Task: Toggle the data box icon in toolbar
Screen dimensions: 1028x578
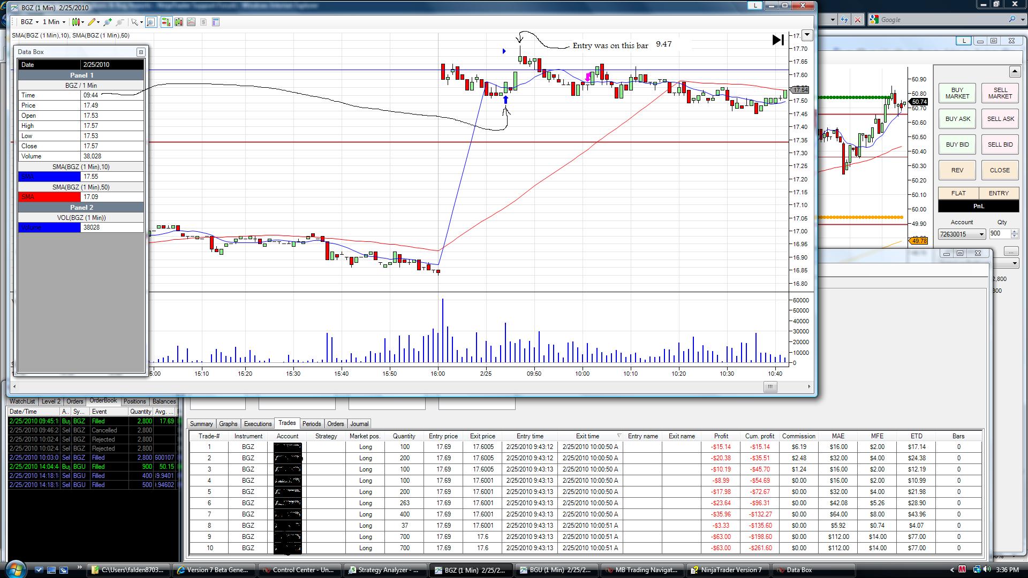Action: pos(151,22)
